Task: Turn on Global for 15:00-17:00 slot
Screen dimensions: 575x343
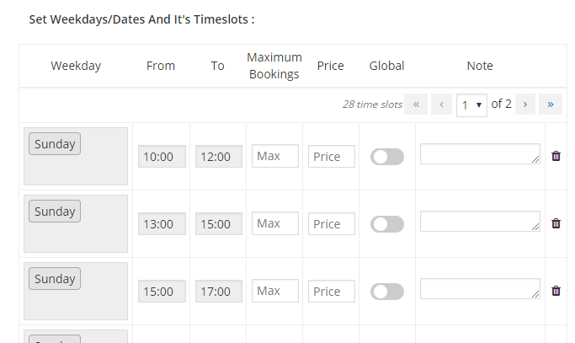Action: (x=387, y=292)
